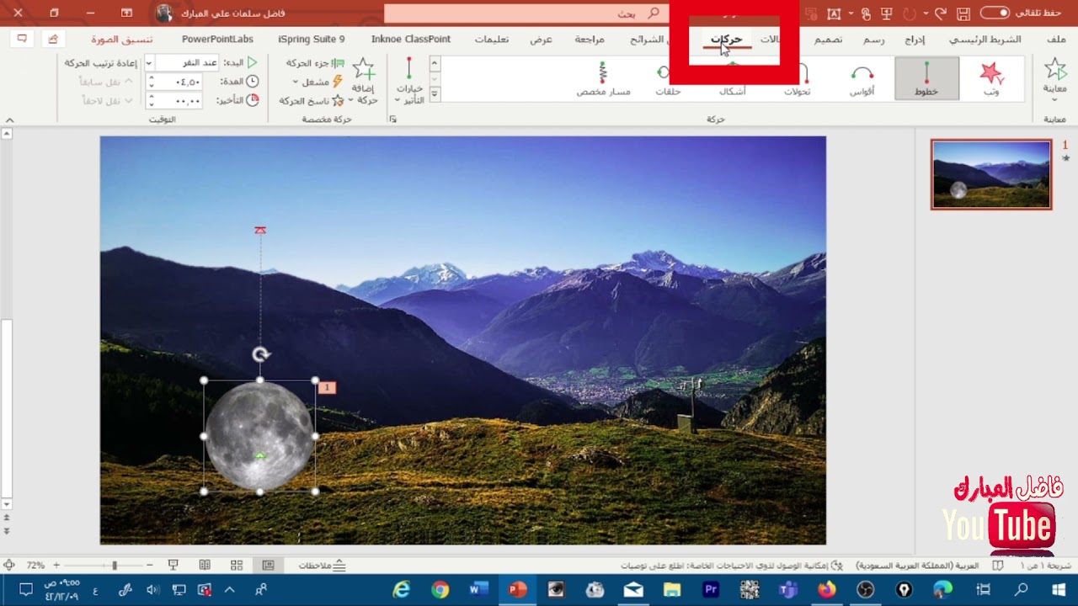1078x606 pixels.
Task: Apply the Bounce (وثب) motion path
Action: tap(991, 78)
